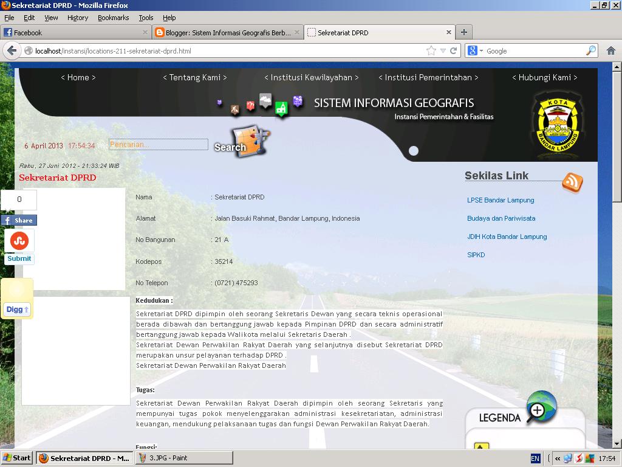The height and width of the screenshot is (467, 622).
Task: Bookmark this page with the star toggle
Action: coord(431,51)
